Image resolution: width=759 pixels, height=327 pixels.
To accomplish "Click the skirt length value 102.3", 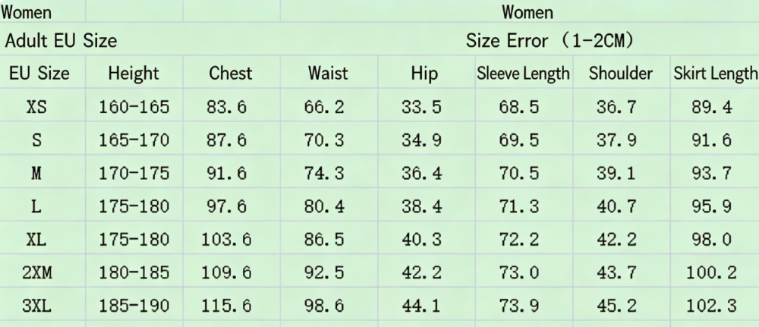I will point(712,306).
